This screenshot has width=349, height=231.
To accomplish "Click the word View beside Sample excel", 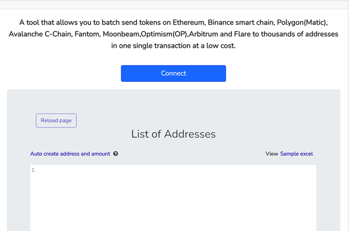I will 272,154.
